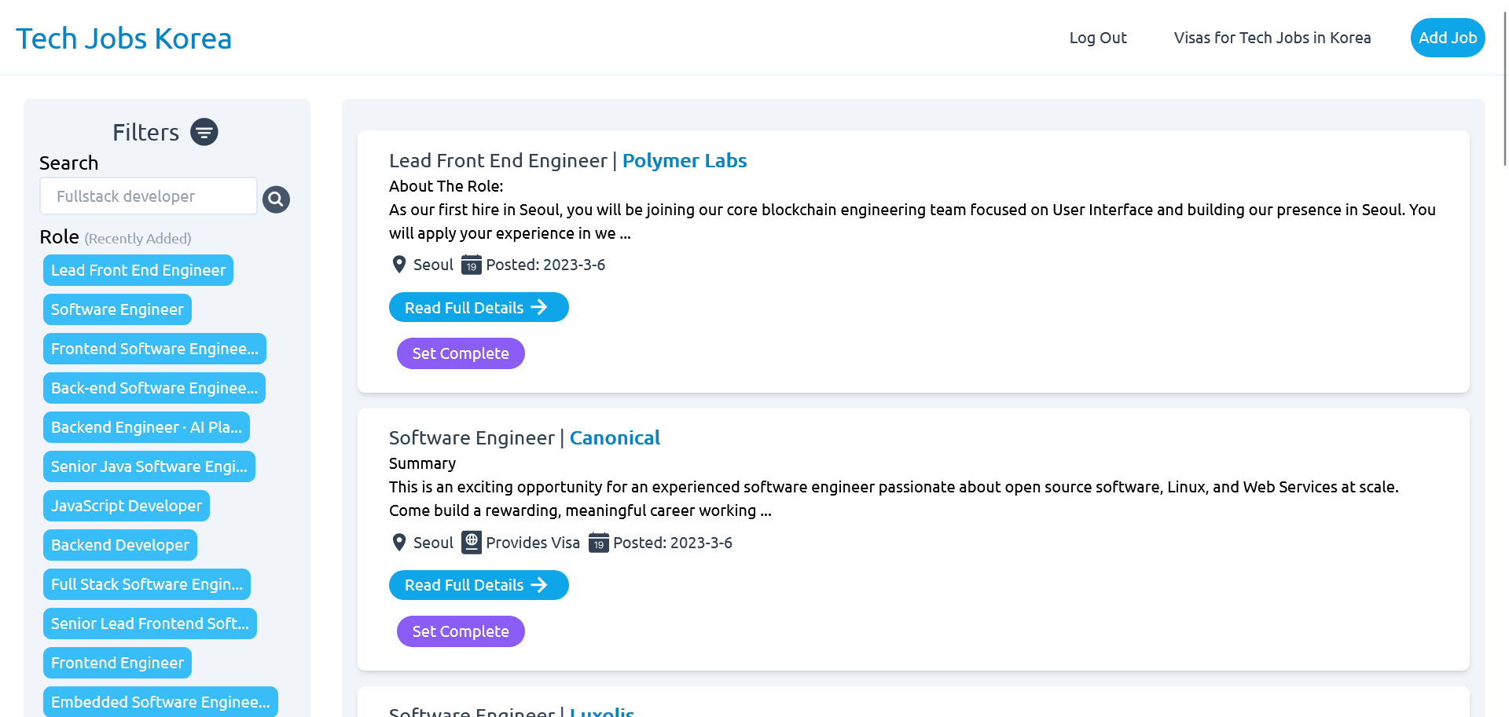Viewport: 1509px width, 717px height.
Task: Open Visas for Tech Jobs in Korea
Action: (1272, 37)
